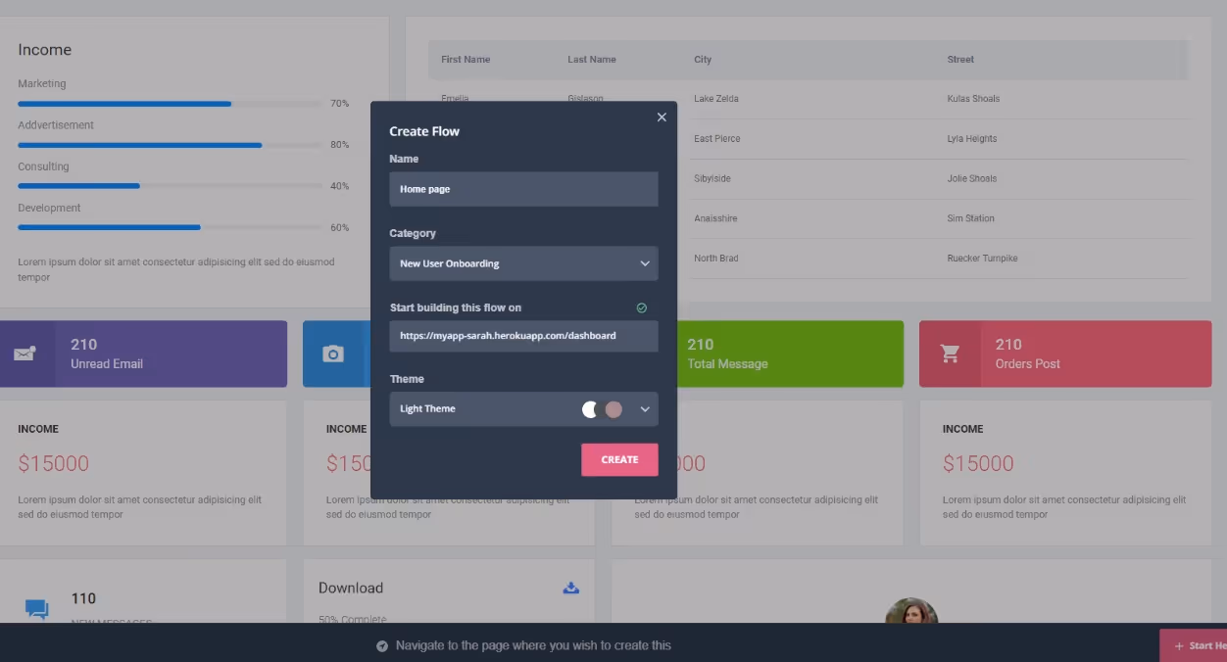Click the camera icon on blue card
The image size is (1227, 662).
tap(333, 354)
